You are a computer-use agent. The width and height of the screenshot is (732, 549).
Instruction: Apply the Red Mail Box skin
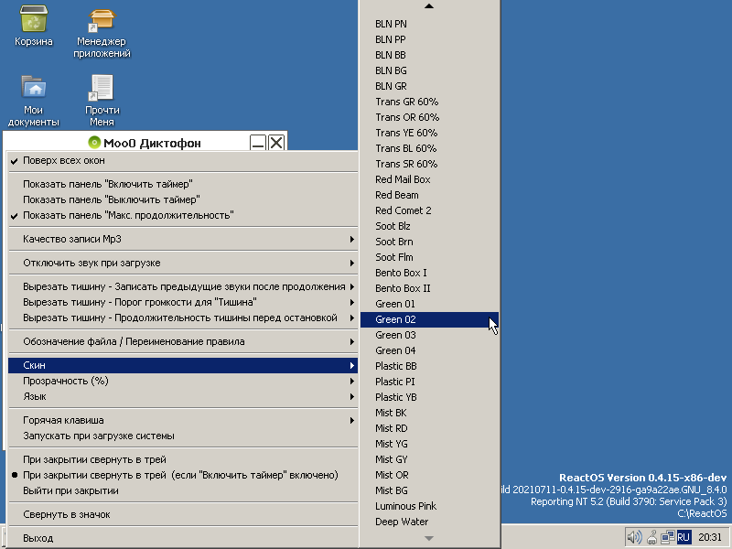429,179
